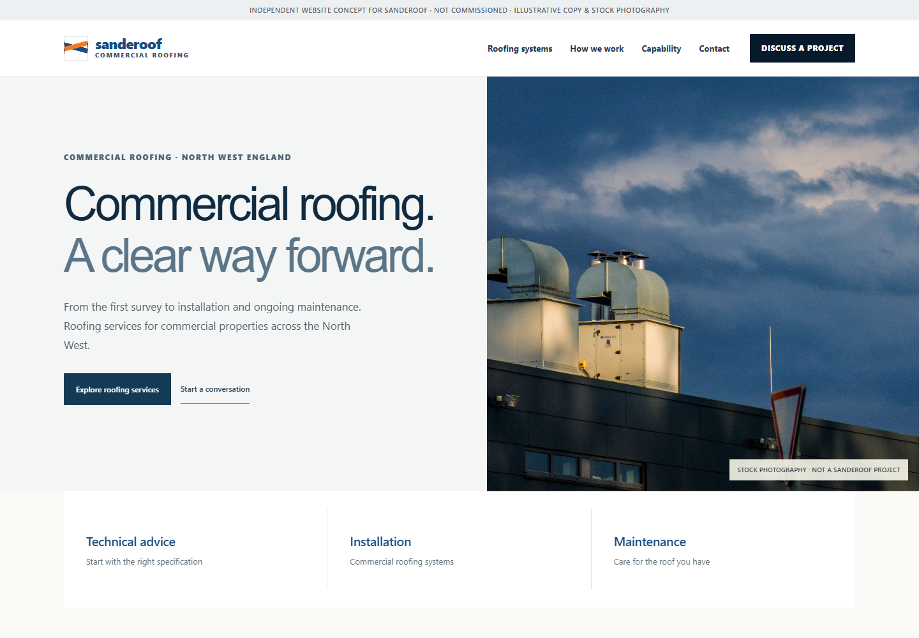Click the sanderoof Commercial Roofing wordmark
This screenshot has width=919, height=638.
click(142, 48)
